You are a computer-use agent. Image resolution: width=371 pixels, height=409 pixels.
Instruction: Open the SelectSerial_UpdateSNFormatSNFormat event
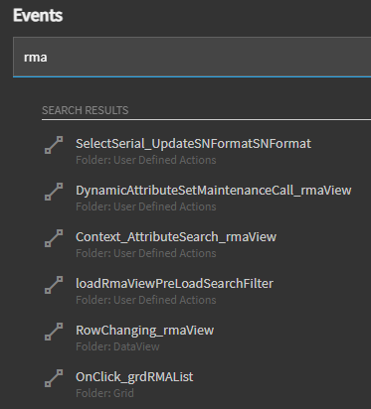[x=193, y=144]
